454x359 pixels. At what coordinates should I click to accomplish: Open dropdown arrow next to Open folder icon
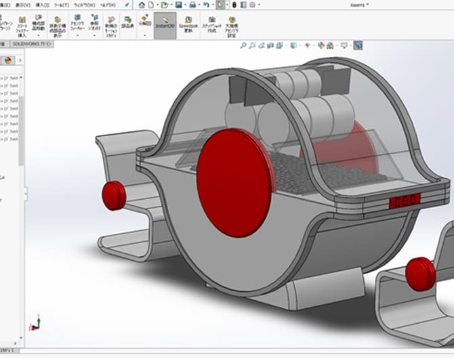pyautogui.click(x=171, y=5)
